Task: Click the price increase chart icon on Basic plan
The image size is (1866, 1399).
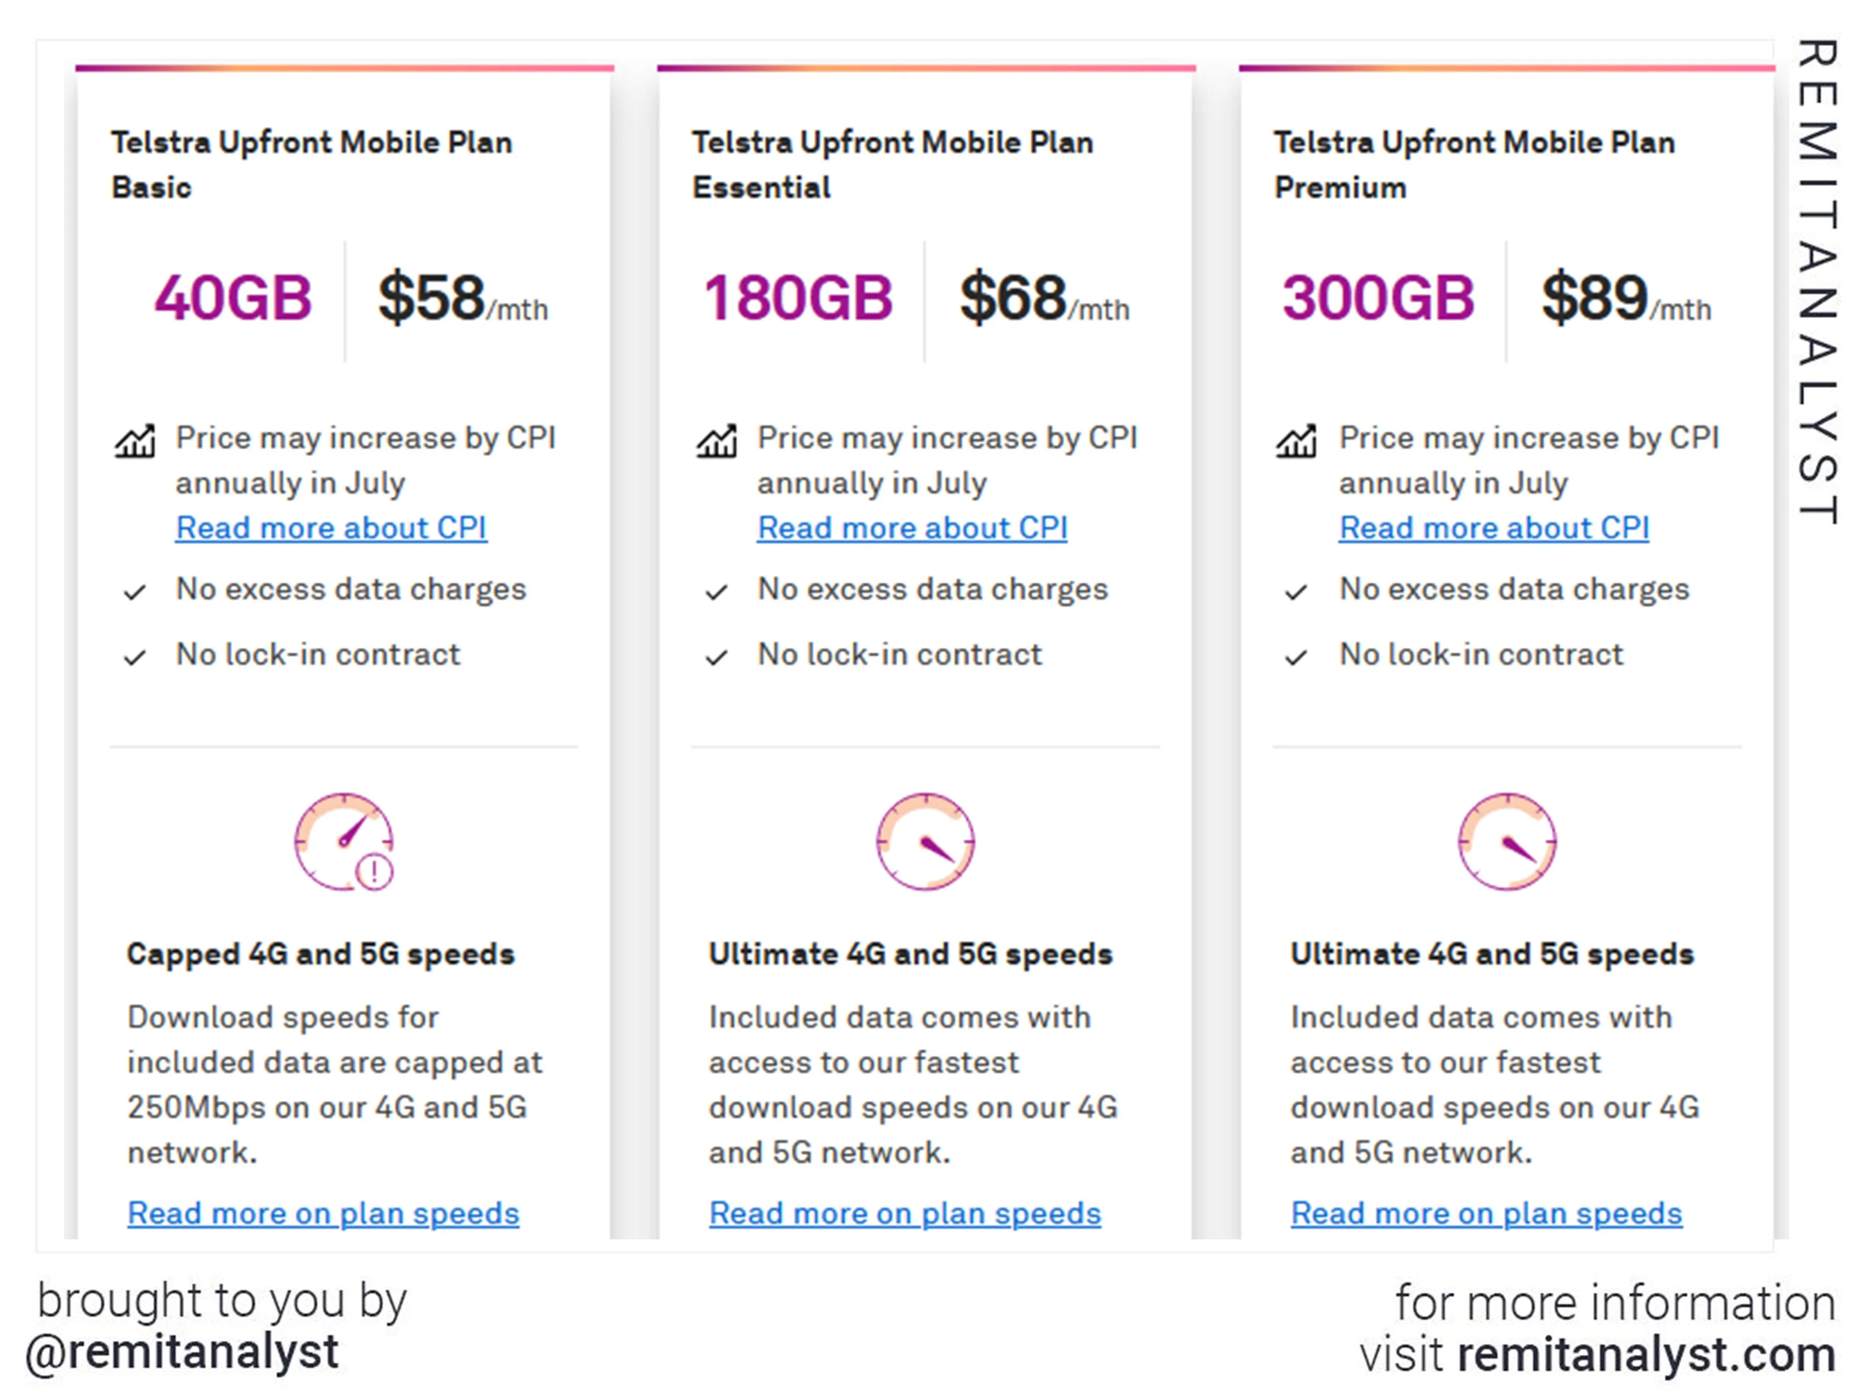Action: (x=136, y=439)
